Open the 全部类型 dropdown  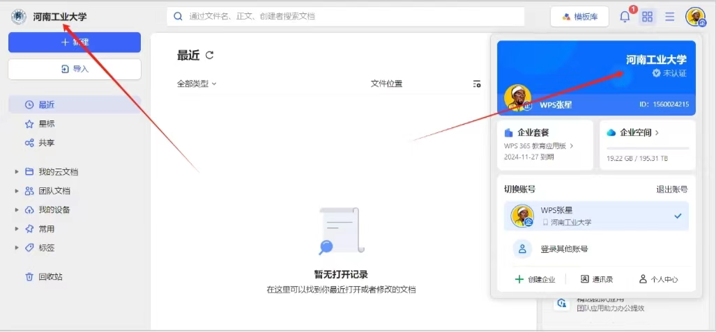tap(197, 84)
